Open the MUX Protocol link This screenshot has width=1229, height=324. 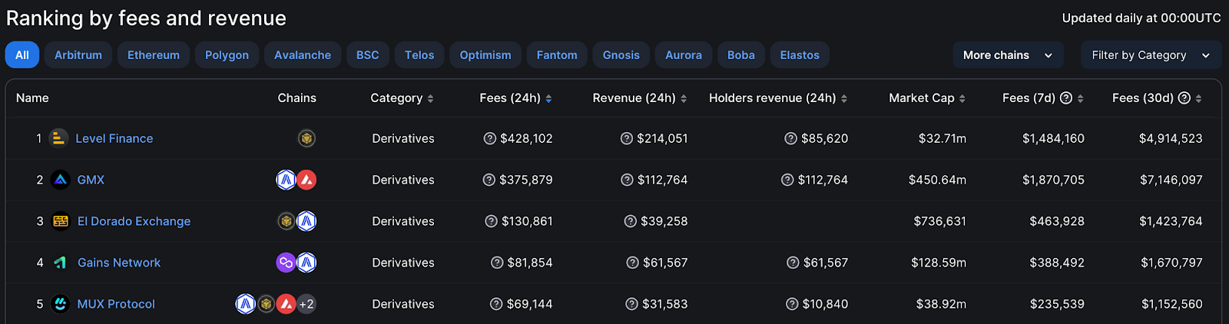[116, 304]
